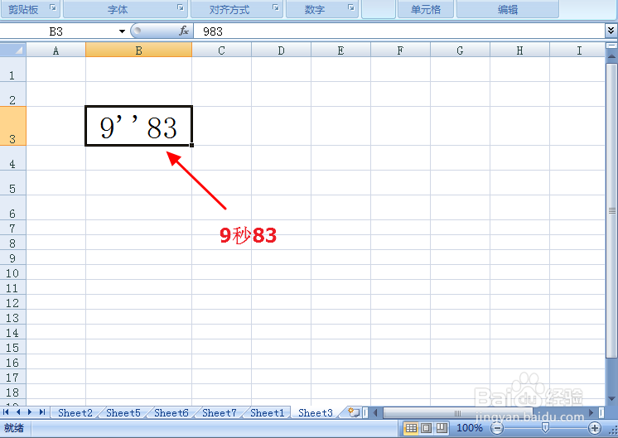The width and height of the screenshot is (618, 438).
Task: Switch to Sheet6 tab
Action: (171, 413)
